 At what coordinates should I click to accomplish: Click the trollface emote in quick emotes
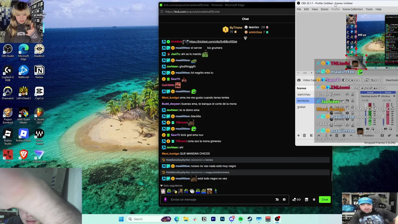pyautogui.click(x=192, y=191)
